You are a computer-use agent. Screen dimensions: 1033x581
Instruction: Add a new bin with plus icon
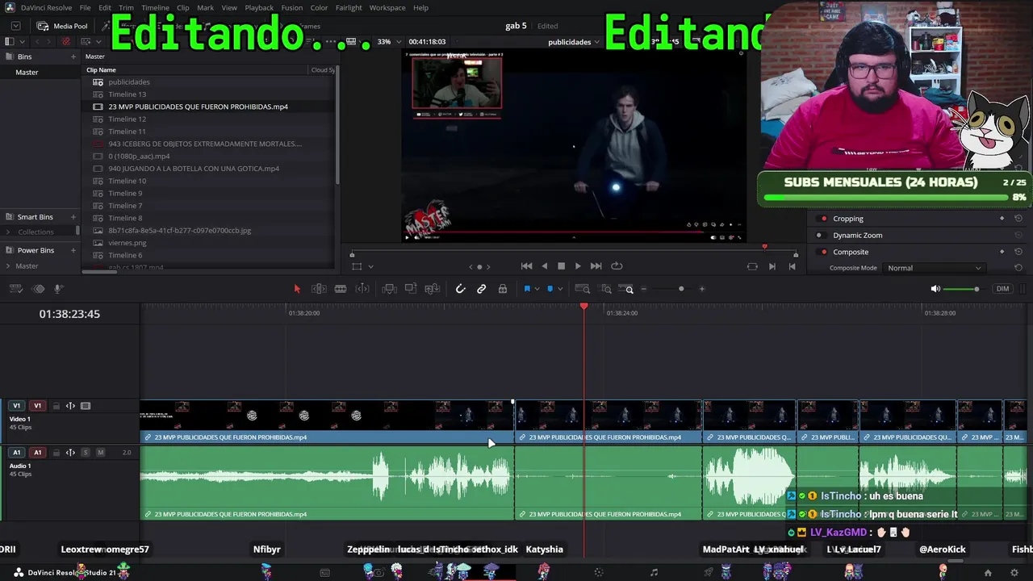pos(73,56)
